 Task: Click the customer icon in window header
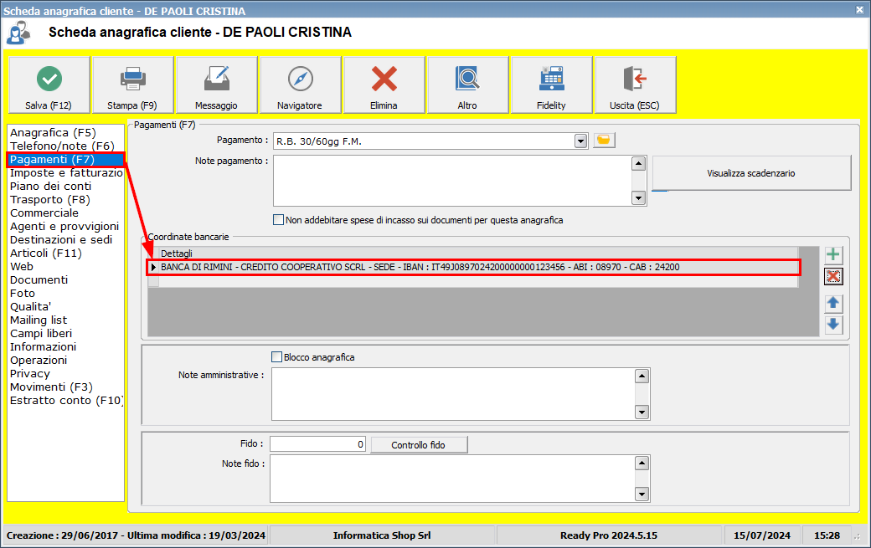click(x=18, y=33)
